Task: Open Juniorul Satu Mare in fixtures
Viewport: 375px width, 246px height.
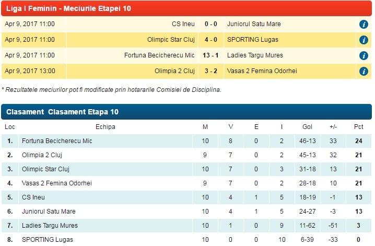Action: click(x=254, y=24)
